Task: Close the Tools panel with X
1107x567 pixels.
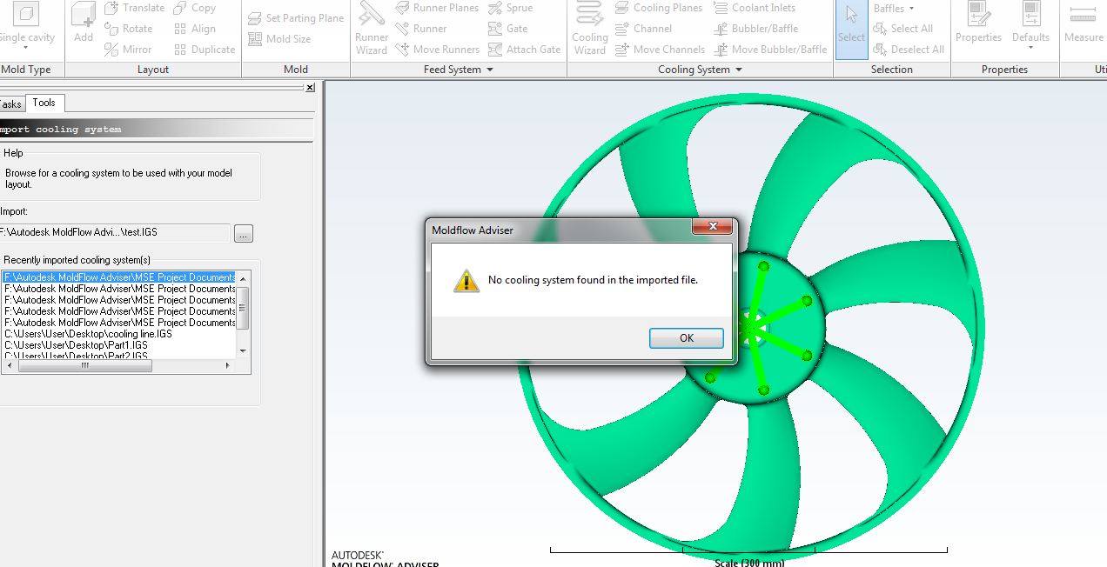Action: 310,87
